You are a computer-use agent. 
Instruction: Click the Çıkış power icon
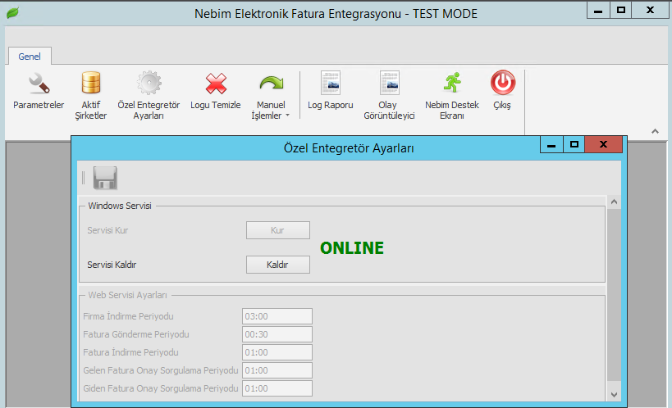(x=501, y=84)
